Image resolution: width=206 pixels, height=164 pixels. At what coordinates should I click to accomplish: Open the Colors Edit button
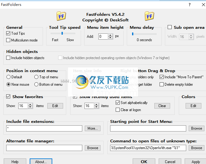click(193, 106)
